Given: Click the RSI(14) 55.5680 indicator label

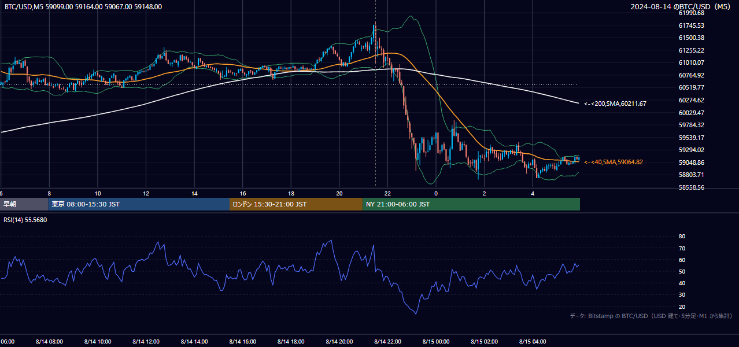Looking at the screenshot, I should point(25,220).
